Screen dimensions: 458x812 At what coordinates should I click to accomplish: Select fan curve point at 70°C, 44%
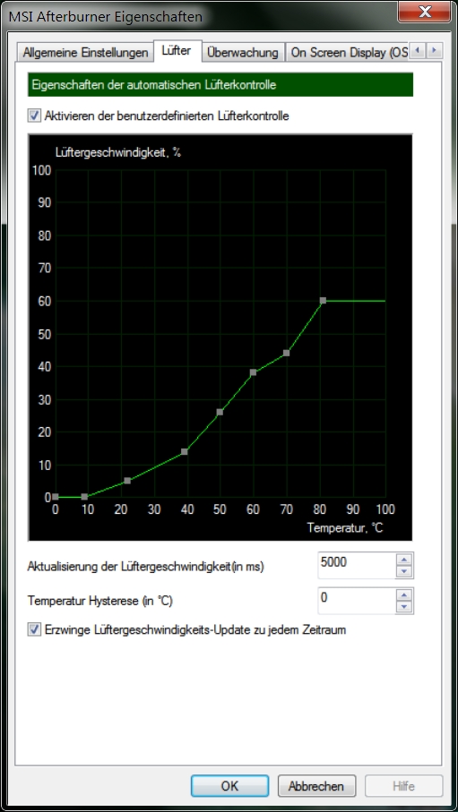pos(286,353)
